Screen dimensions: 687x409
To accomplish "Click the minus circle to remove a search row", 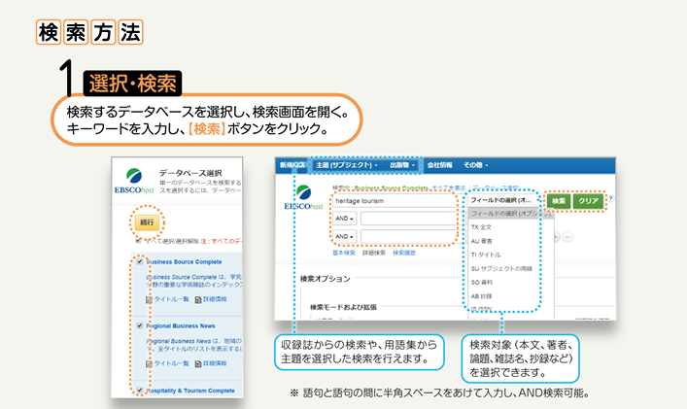I will coord(567,237).
